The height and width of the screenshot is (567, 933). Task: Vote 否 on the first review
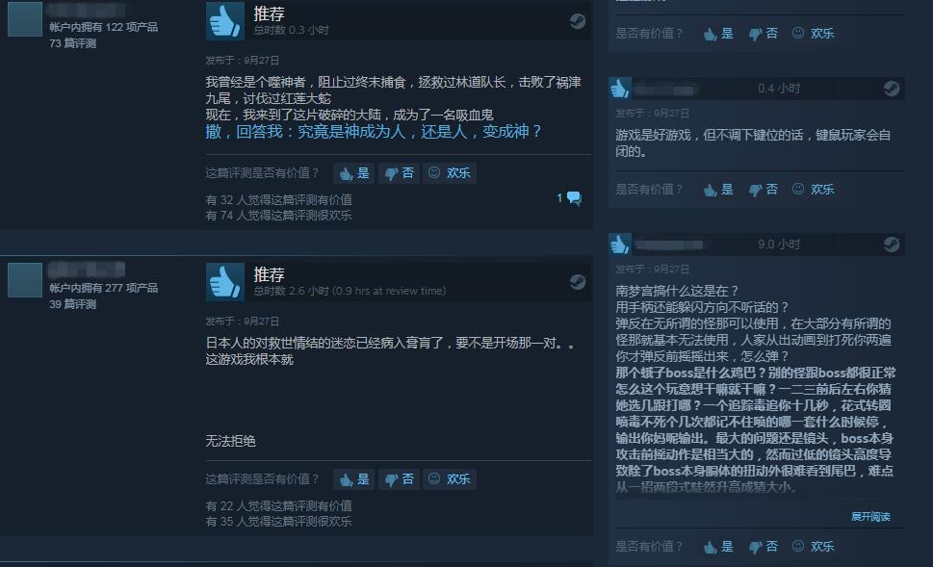[x=399, y=173]
